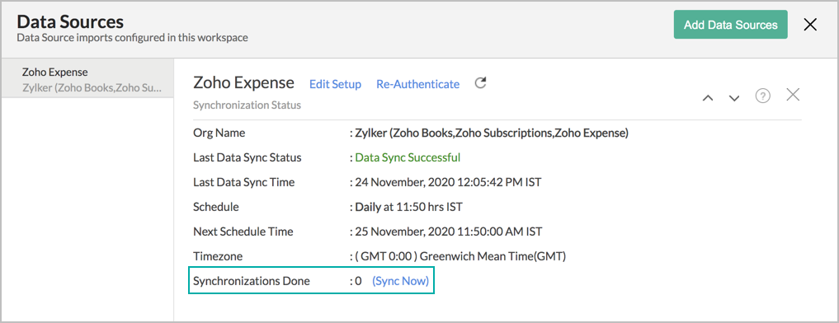
Task: Click the Data Sync Successful status text
Action: [408, 157]
